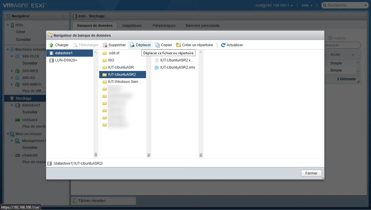The image size is (371, 210).
Task: Switch to the Périphériques tab
Action: (x=164, y=26)
